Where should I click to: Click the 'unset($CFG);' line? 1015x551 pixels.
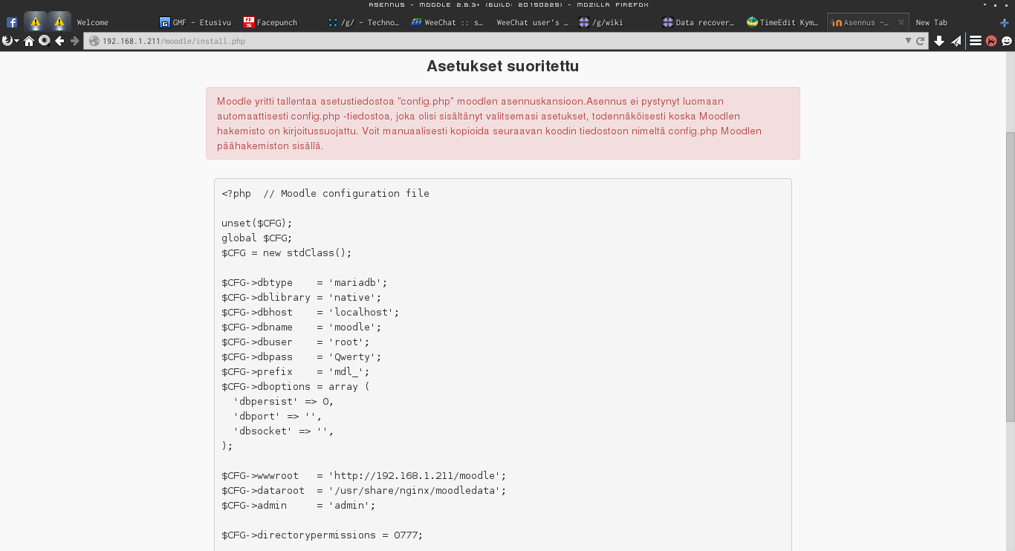click(x=257, y=223)
